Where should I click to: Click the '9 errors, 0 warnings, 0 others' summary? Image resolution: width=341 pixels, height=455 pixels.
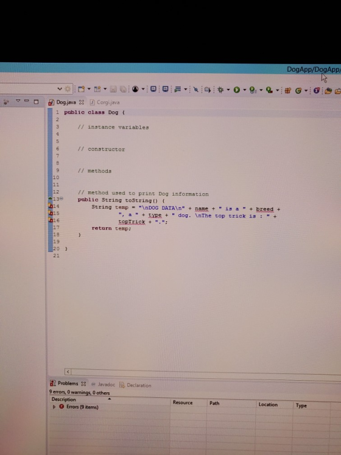point(79,392)
